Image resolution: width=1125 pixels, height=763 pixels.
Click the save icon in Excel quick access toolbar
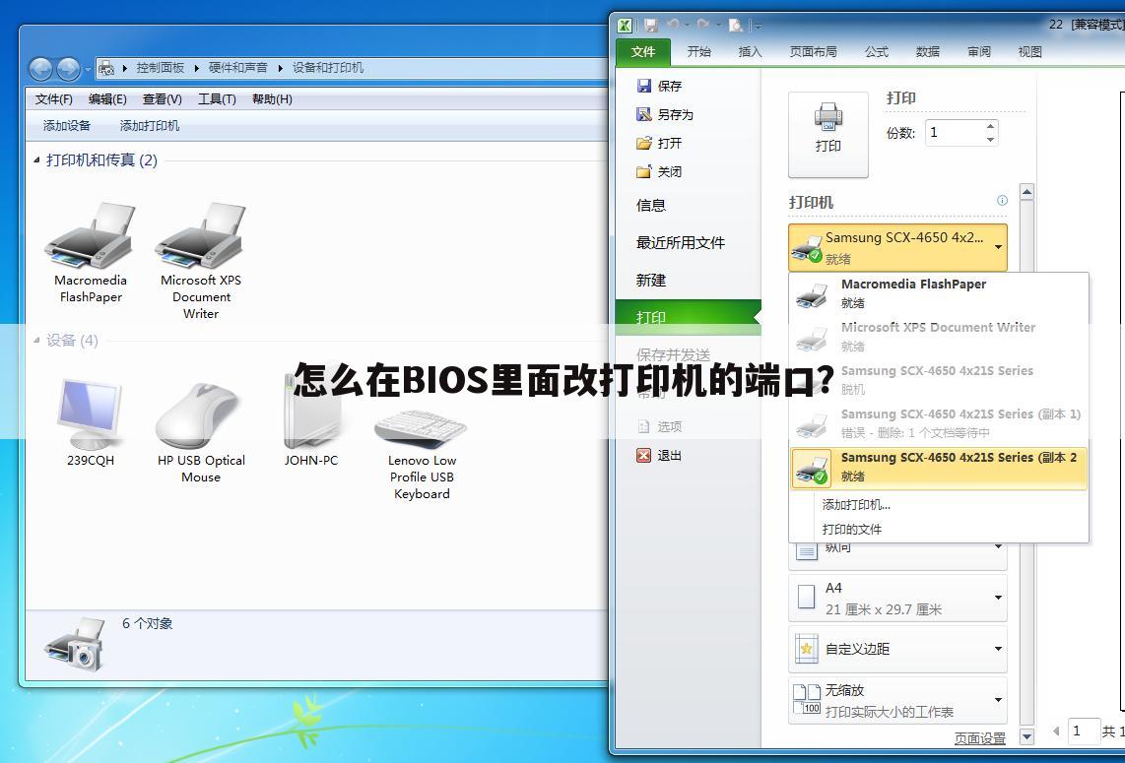coord(651,25)
